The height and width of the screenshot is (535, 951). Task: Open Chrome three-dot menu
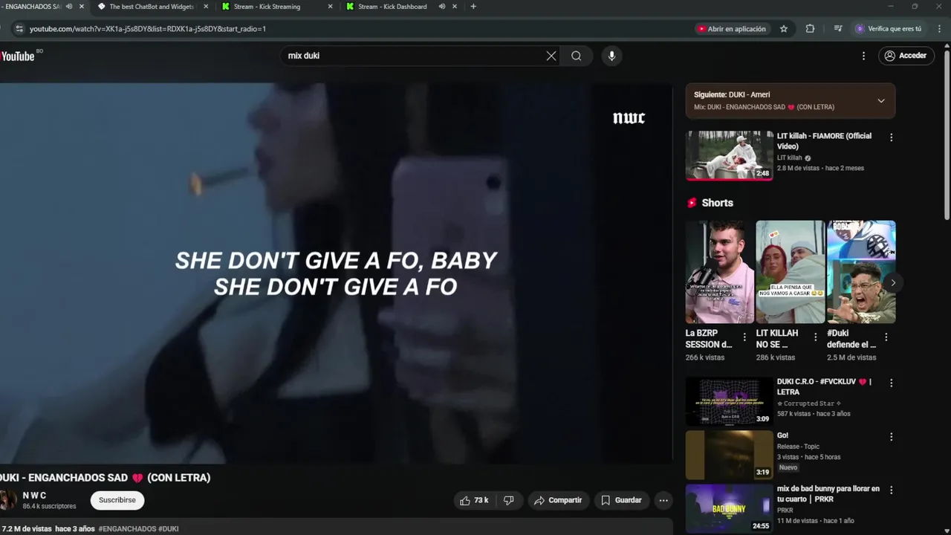(x=939, y=29)
